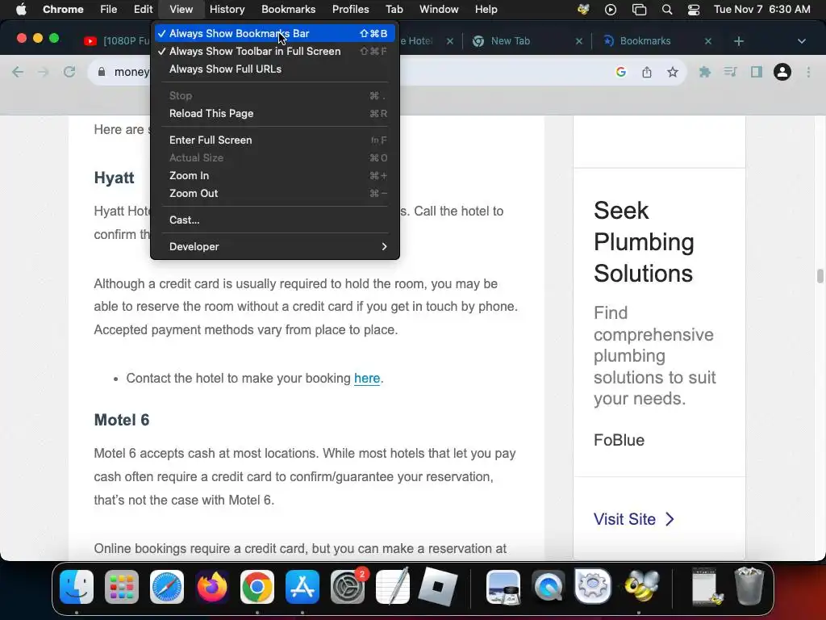Open the File menu
The height and width of the screenshot is (620, 826).
(109, 10)
